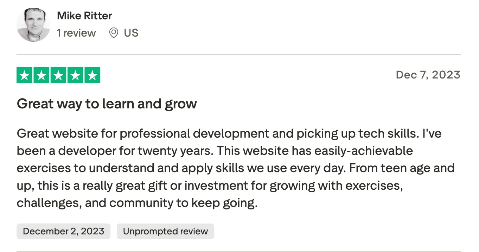Open the review titled 'Great way to learn and grow'

point(107,103)
